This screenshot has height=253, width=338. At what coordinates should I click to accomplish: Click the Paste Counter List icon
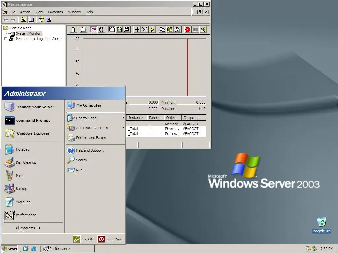click(x=170, y=29)
